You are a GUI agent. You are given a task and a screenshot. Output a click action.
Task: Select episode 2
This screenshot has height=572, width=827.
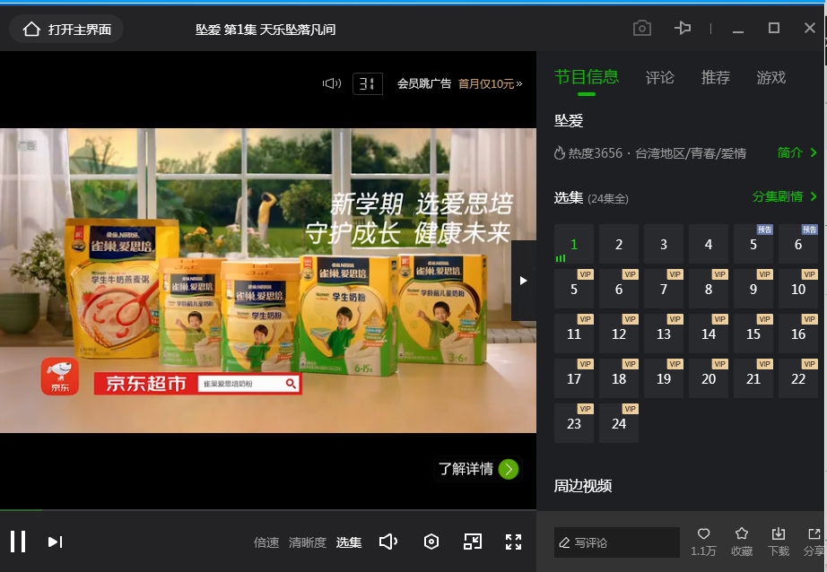[619, 244]
